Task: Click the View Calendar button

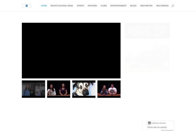Action: click(x=167, y=130)
